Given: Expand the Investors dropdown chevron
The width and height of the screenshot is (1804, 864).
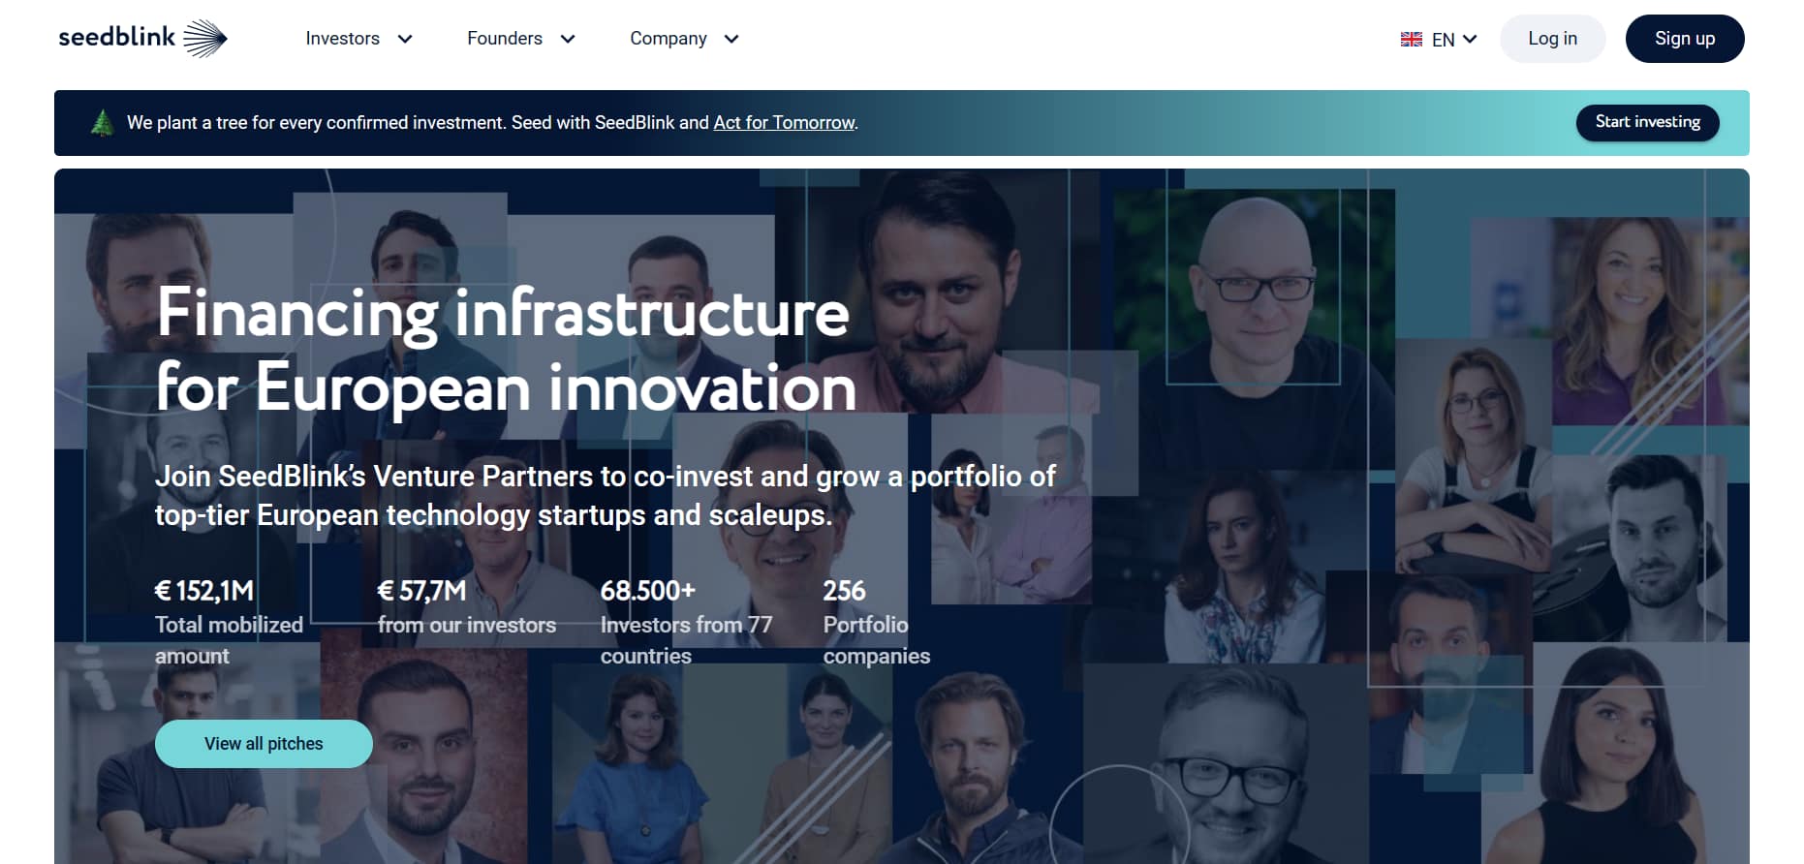Looking at the screenshot, I should 405,39.
